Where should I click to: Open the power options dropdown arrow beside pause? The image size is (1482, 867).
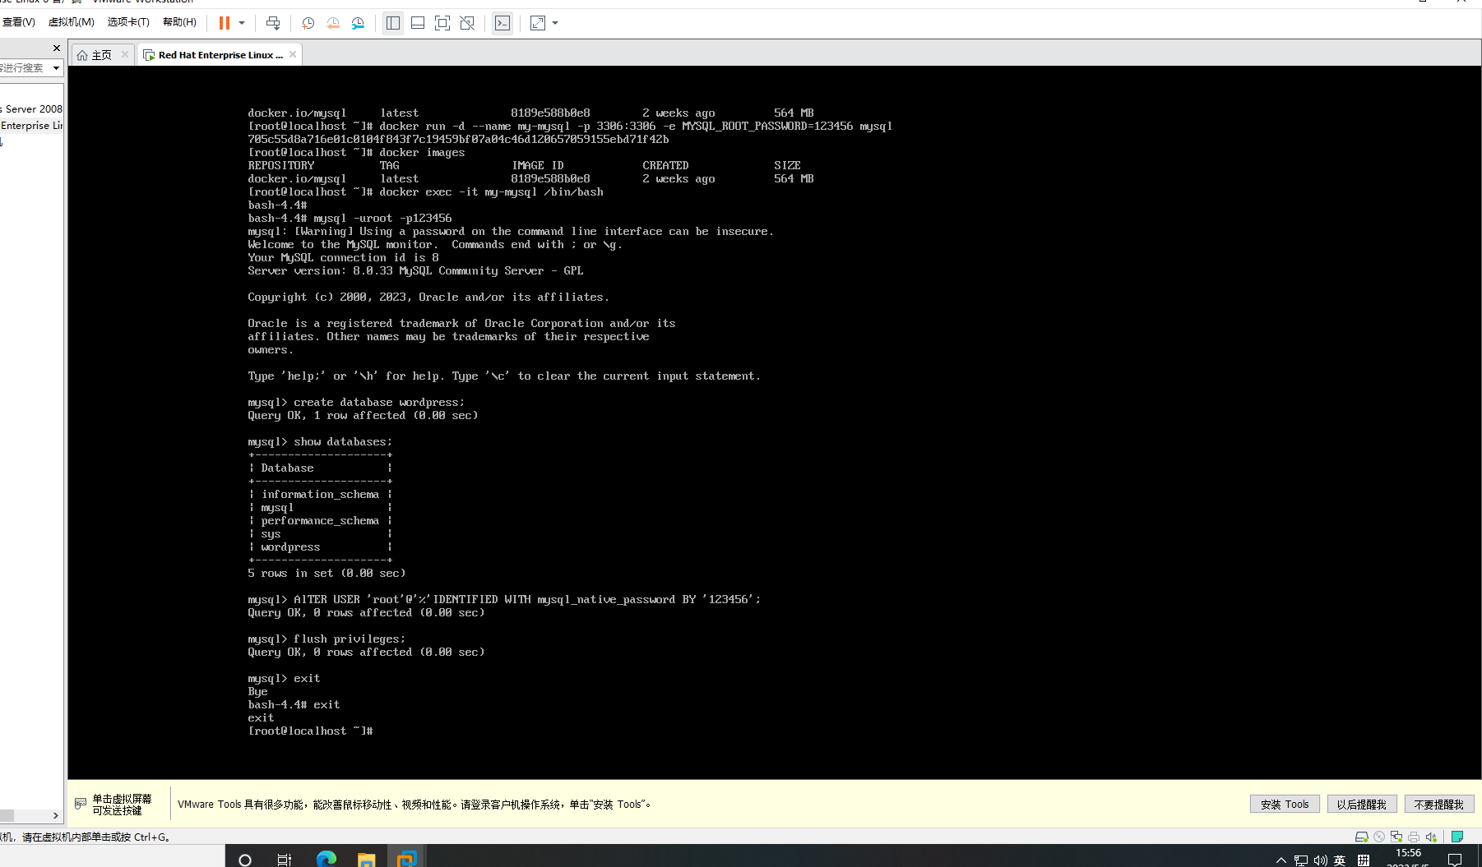(242, 23)
